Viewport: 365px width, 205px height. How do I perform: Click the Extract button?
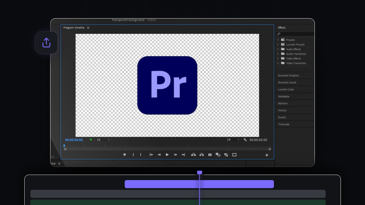(x=202, y=155)
